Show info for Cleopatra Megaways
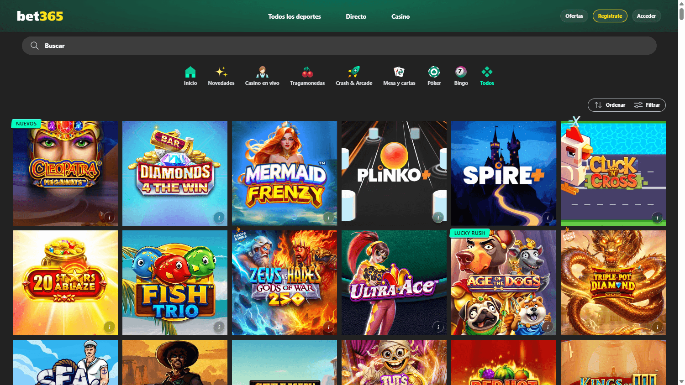Screen dimensions: 685x385 click(109, 218)
